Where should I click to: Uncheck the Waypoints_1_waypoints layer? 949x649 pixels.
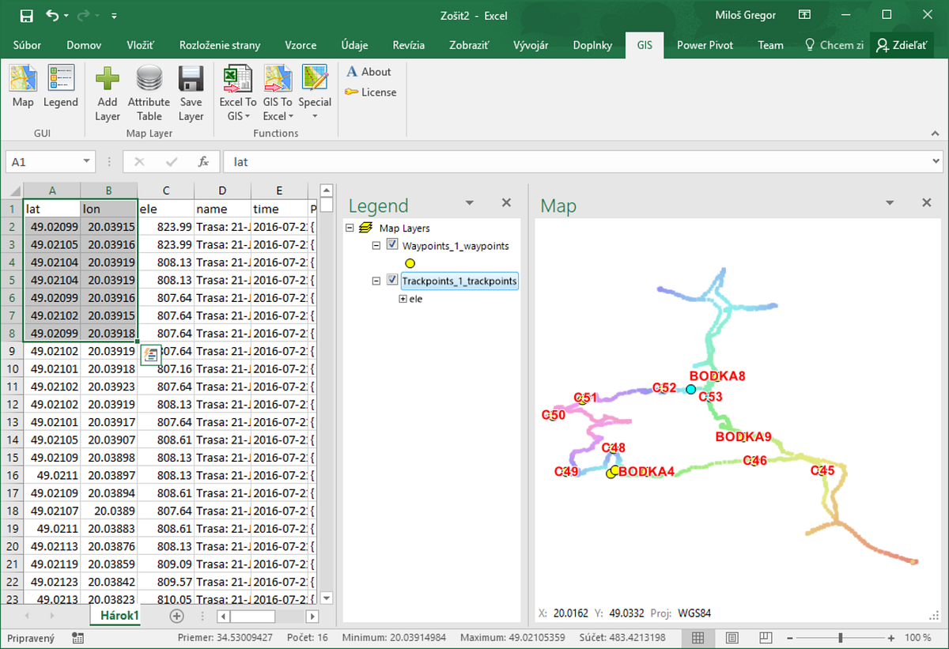tap(391, 246)
